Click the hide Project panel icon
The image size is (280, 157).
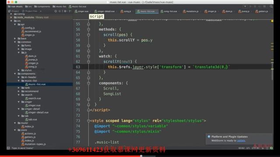pos(70,11)
